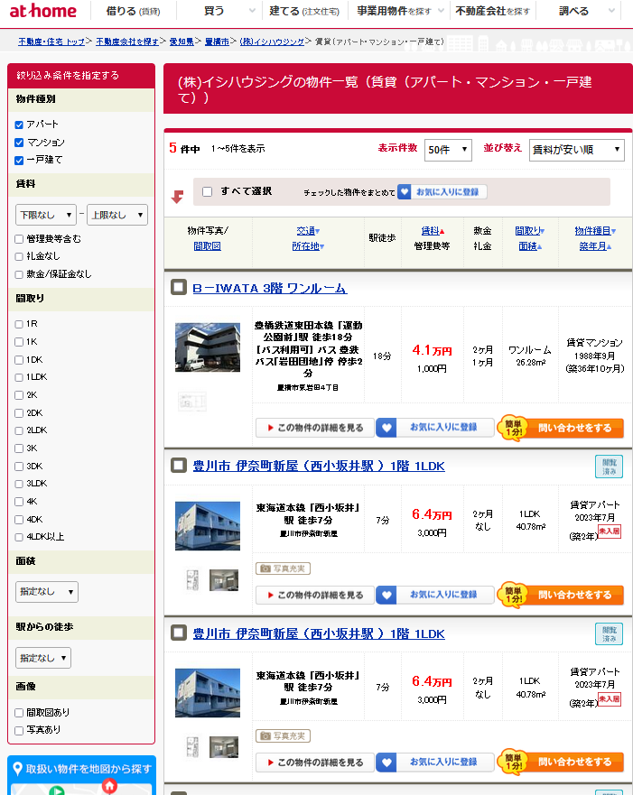Click 問い合わせをする in second listing
Screen dimensions: 633x795
coord(574,595)
